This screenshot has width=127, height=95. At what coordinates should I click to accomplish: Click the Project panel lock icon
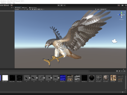tap(123, 69)
